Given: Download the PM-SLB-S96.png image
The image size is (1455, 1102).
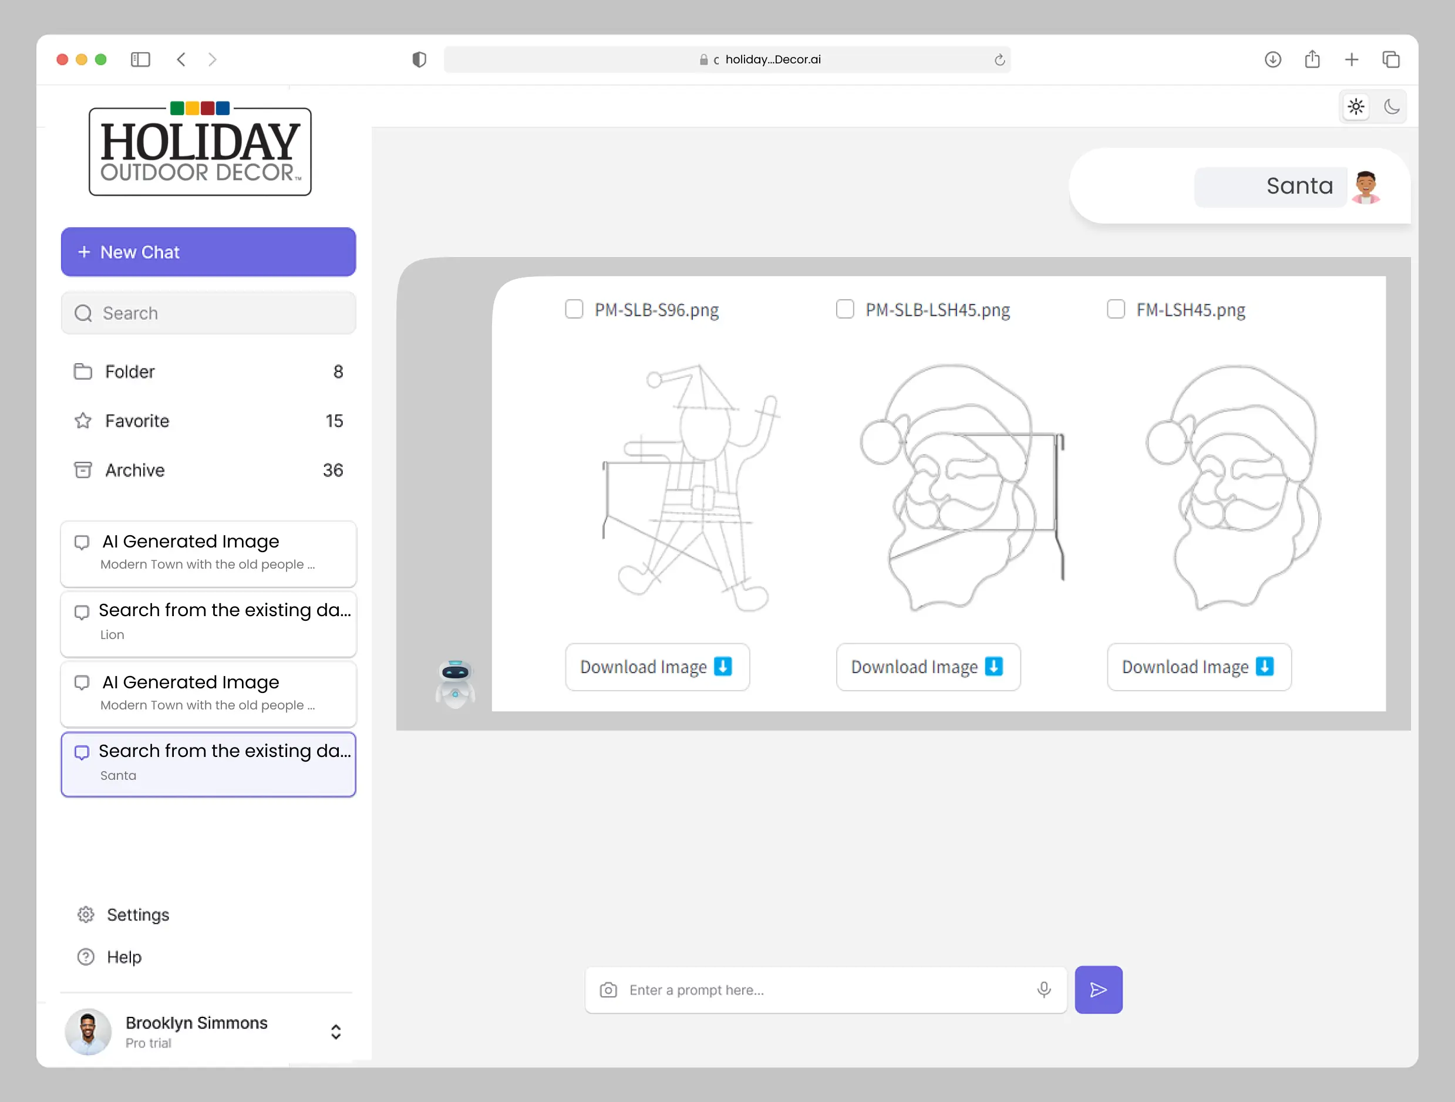Looking at the screenshot, I should (x=656, y=665).
